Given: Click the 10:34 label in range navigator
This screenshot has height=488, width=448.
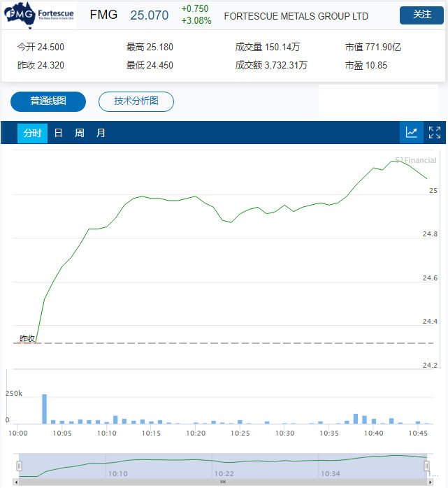Looking at the screenshot, I should [331, 474].
